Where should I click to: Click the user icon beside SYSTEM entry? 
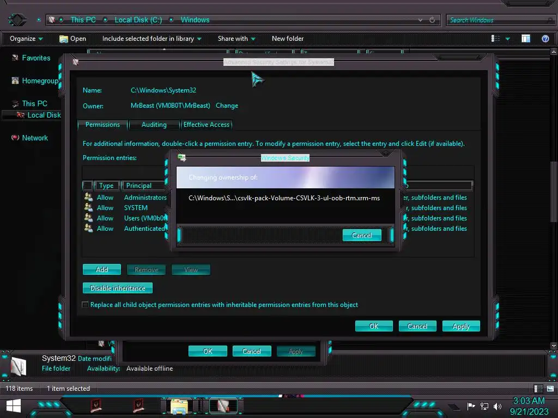pyautogui.click(x=88, y=207)
